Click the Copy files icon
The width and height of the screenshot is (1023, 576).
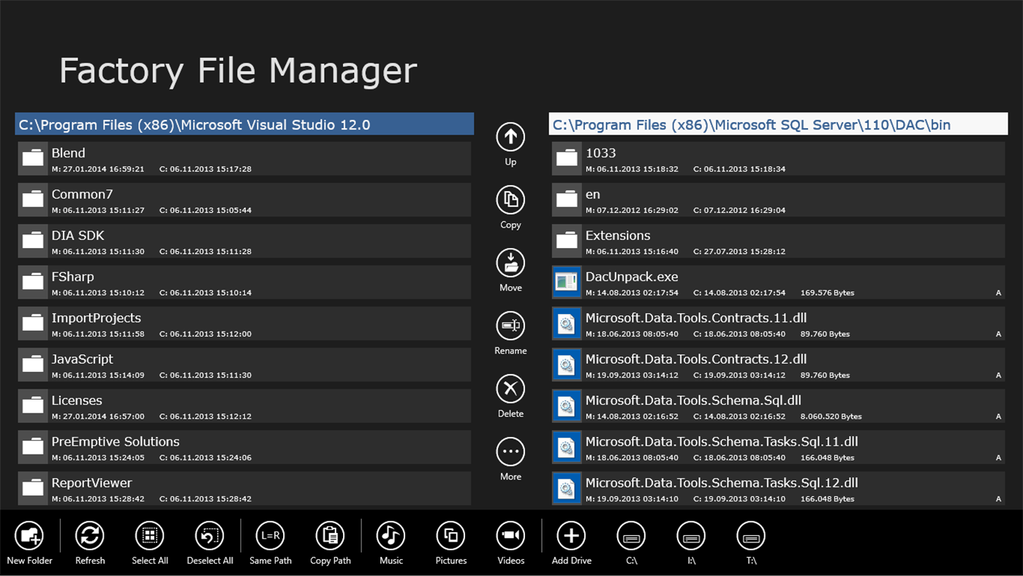pyautogui.click(x=510, y=200)
